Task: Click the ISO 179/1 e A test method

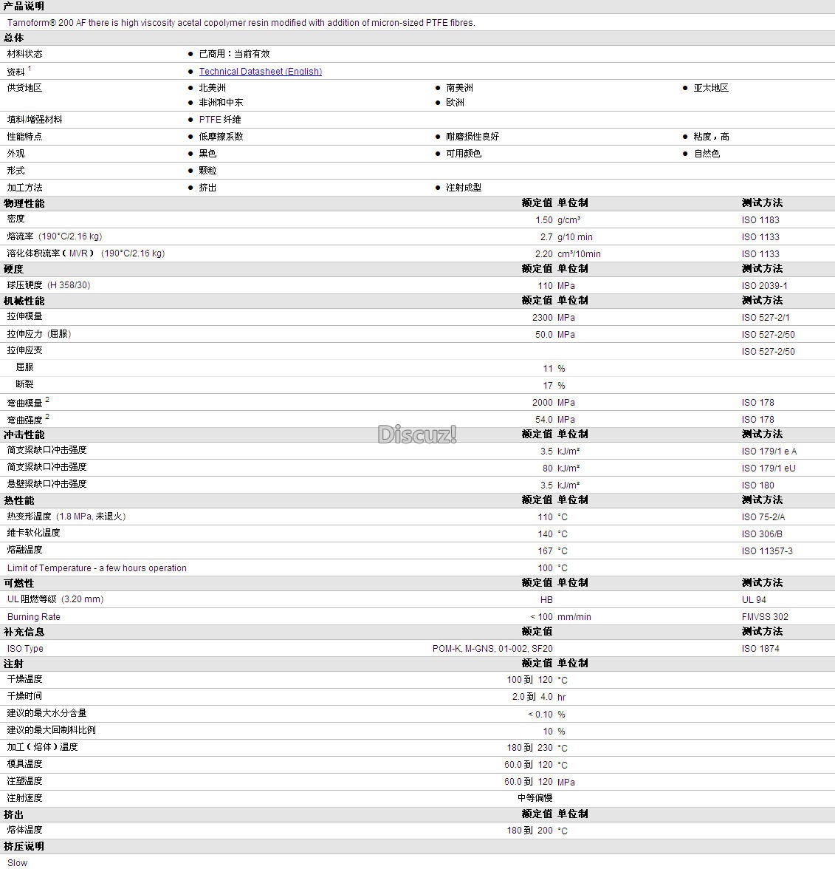Action: click(769, 451)
